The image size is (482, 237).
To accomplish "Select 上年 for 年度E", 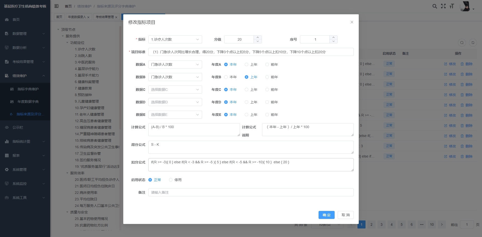I will coord(251,115).
